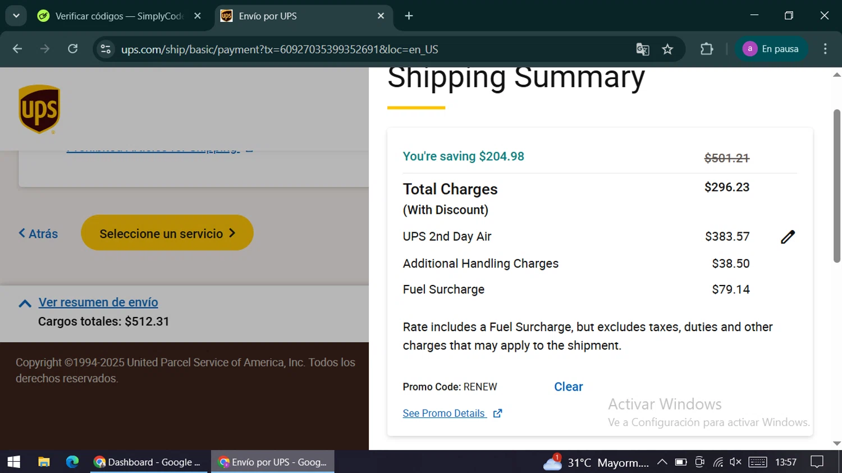View site information icon in address bar

click(106, 49)
